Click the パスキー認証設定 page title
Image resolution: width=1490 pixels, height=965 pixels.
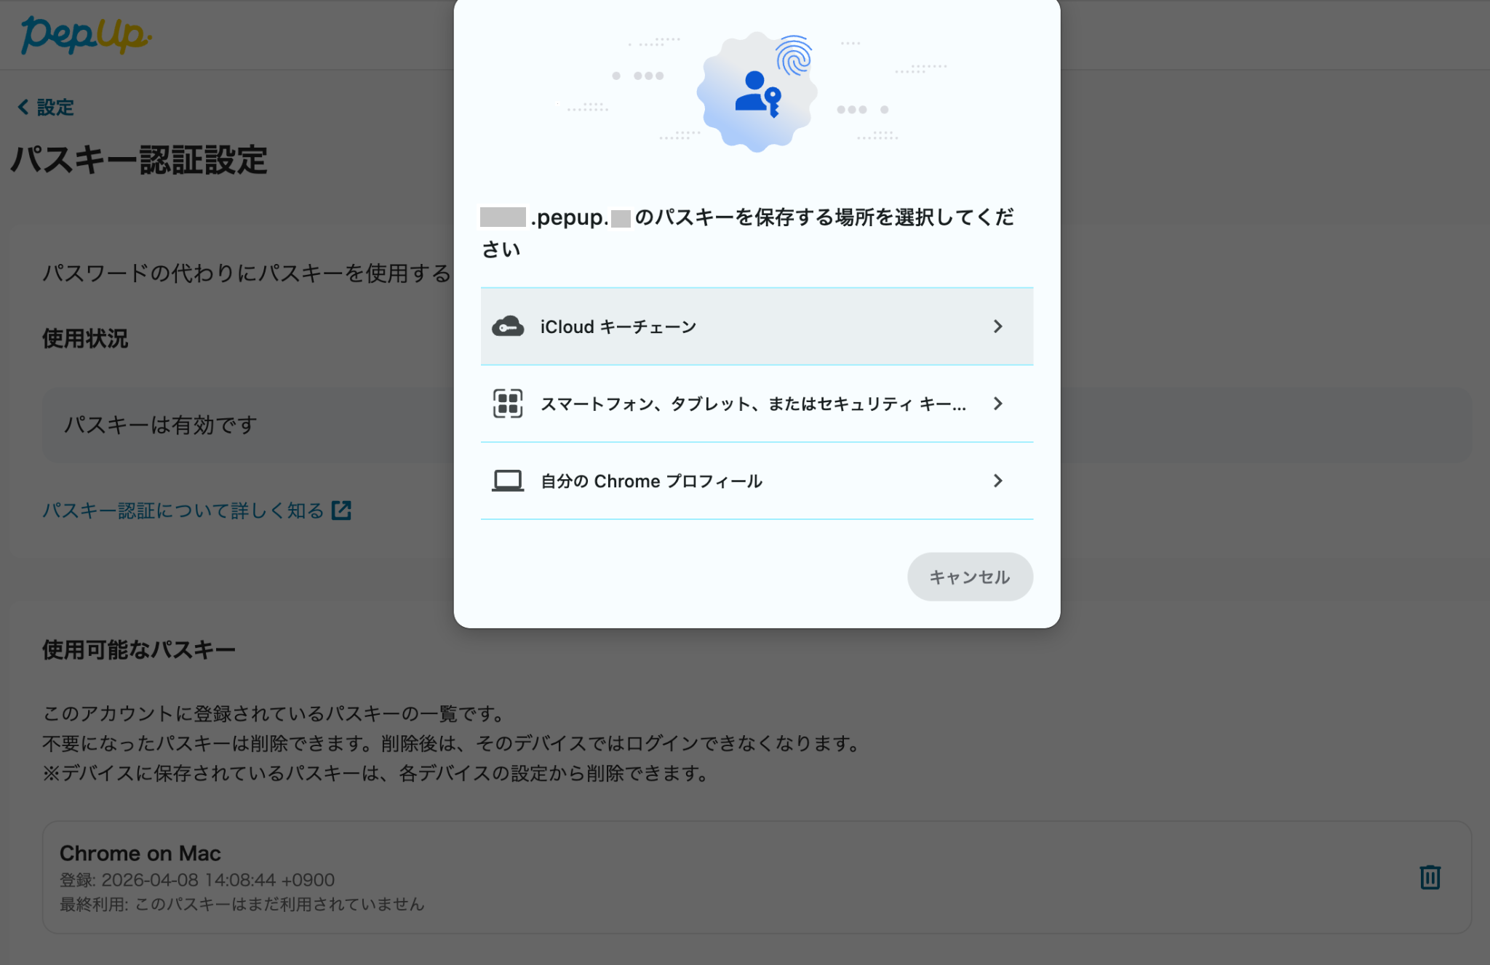(139, 160)
